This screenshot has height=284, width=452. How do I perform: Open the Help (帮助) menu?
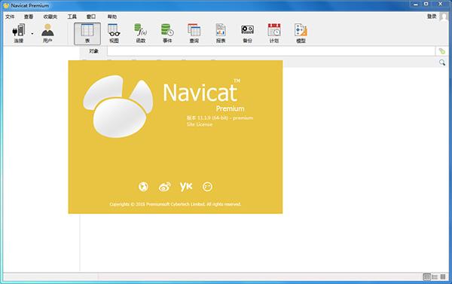click(x=112, y=17)
